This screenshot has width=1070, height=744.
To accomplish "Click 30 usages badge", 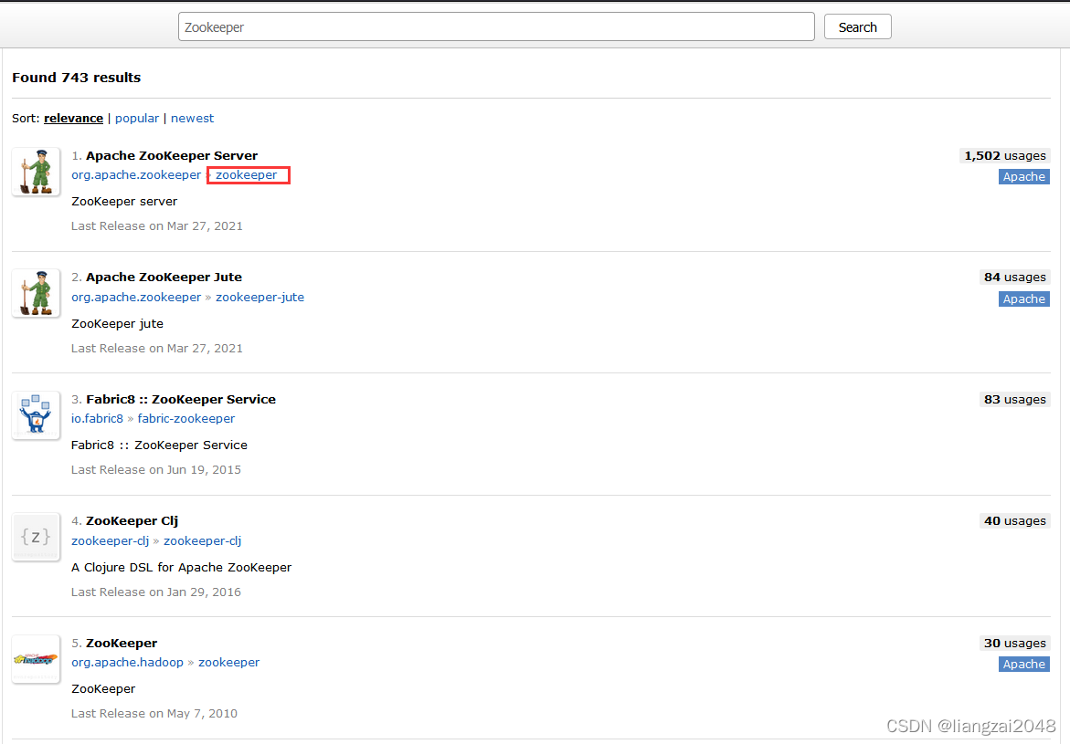I will pyautogui.click(x=1015, y=643).
